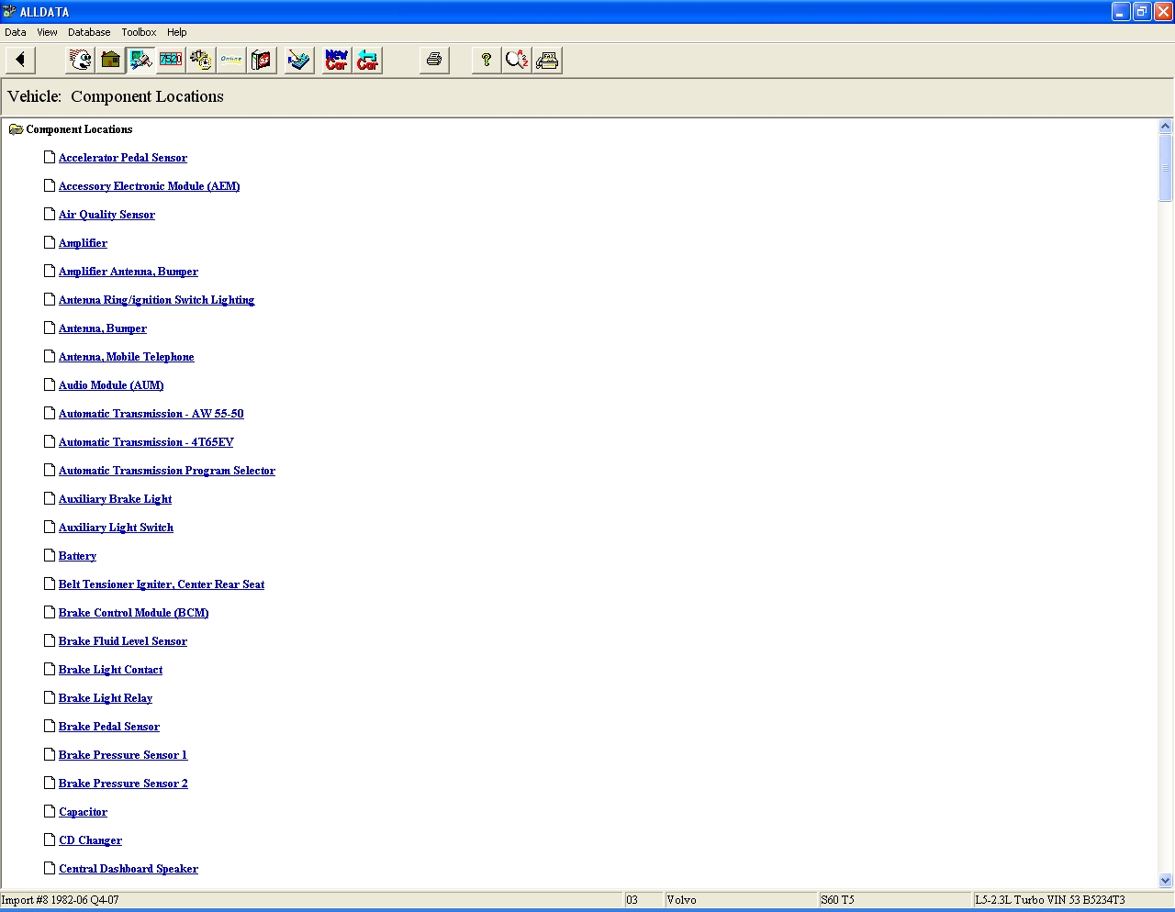Click the page icon beside Battery
Viewport: 1175px width, 912px height.
(x=50, y=555)
